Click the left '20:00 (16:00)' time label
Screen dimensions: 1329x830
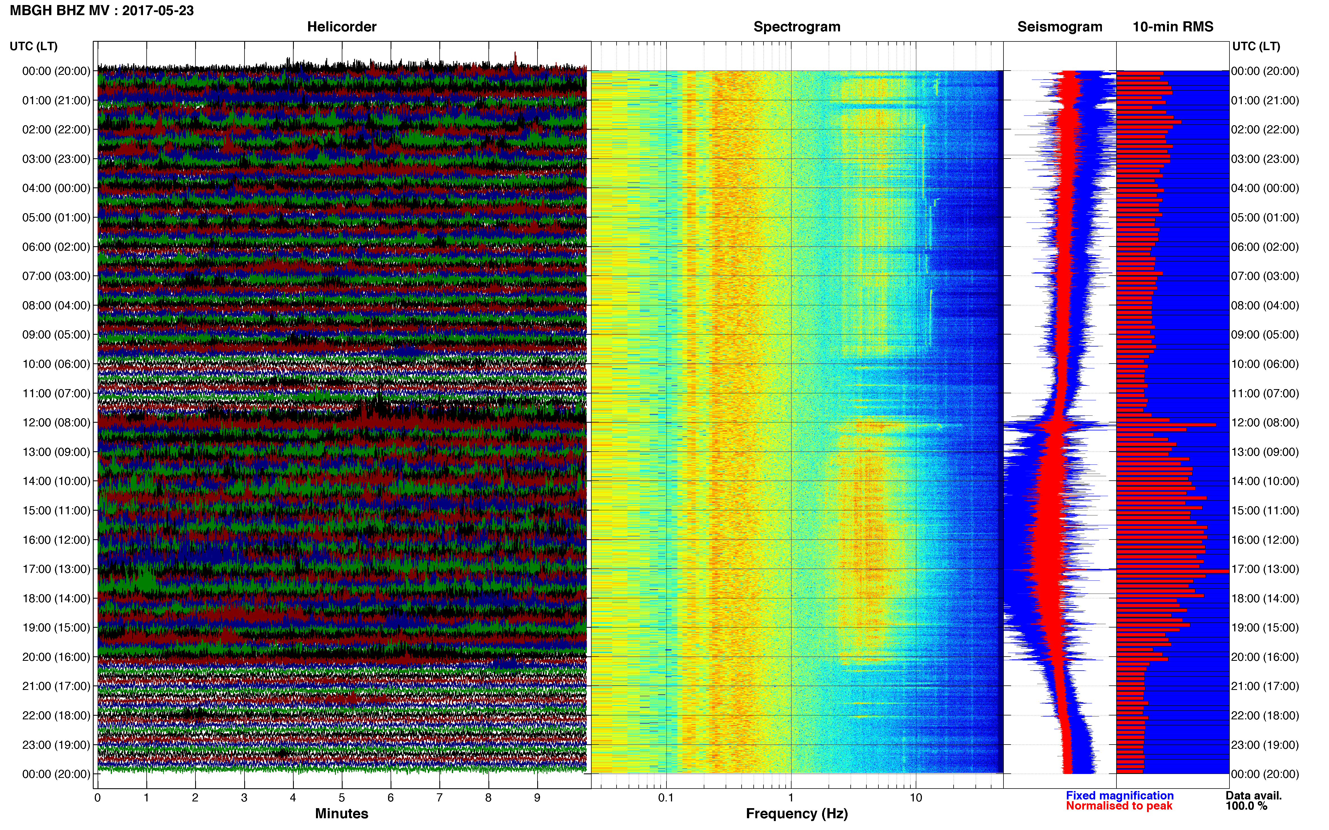point(56,657)
